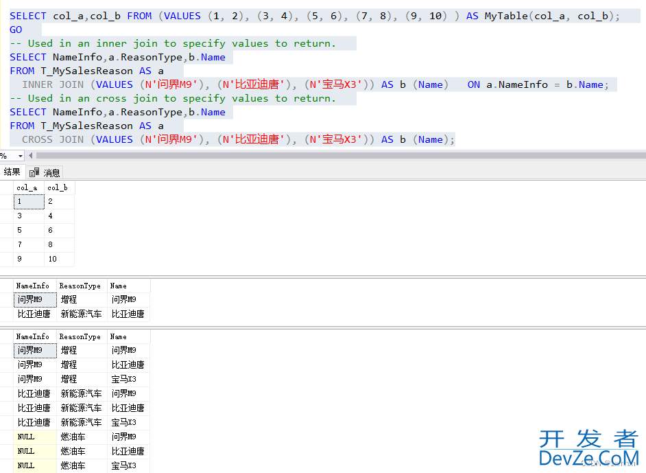Screen dimensions: 646x473
Task: Select NULL cell in row 燃油车 / 宝马X3
Action: point(35,466)
